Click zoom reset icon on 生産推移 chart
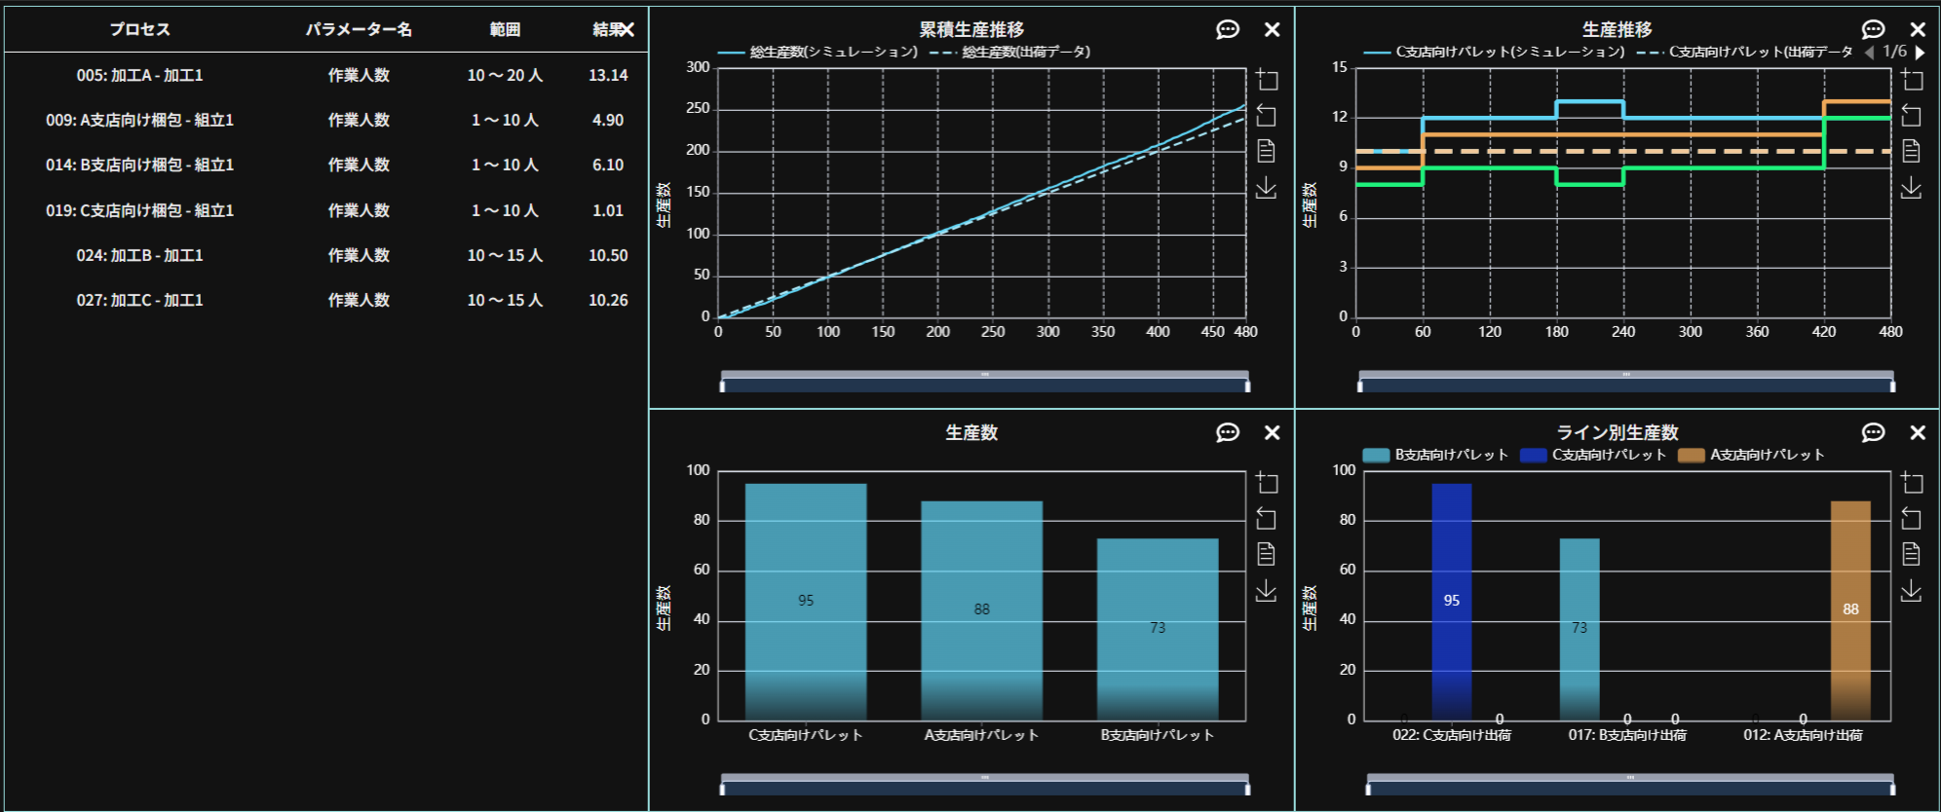Image resolution: width=1941 pixels, height=812 pixels. click(x=1911, y=116)
